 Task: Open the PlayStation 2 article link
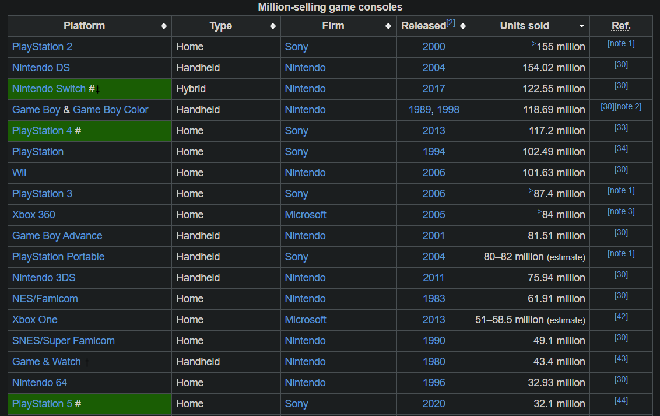coord(42,47)
